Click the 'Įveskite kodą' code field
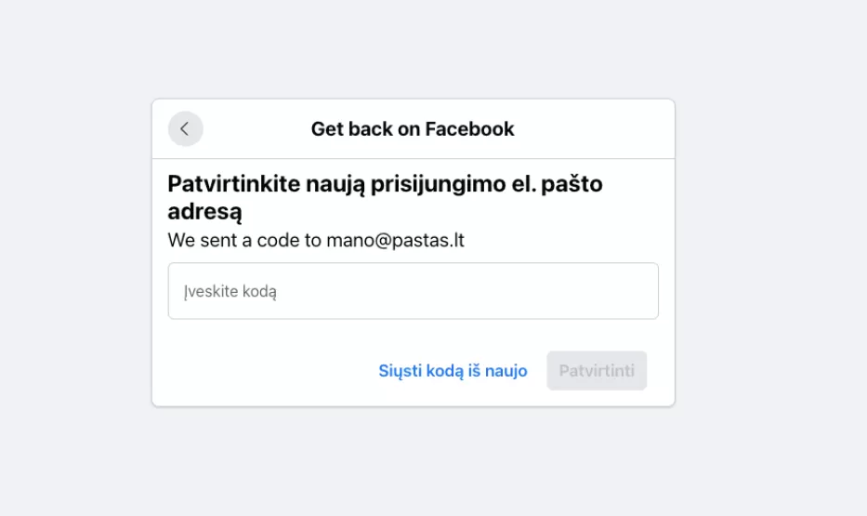Screen dimensions: 867x516 pyautogui.click(x=413, y=291)
